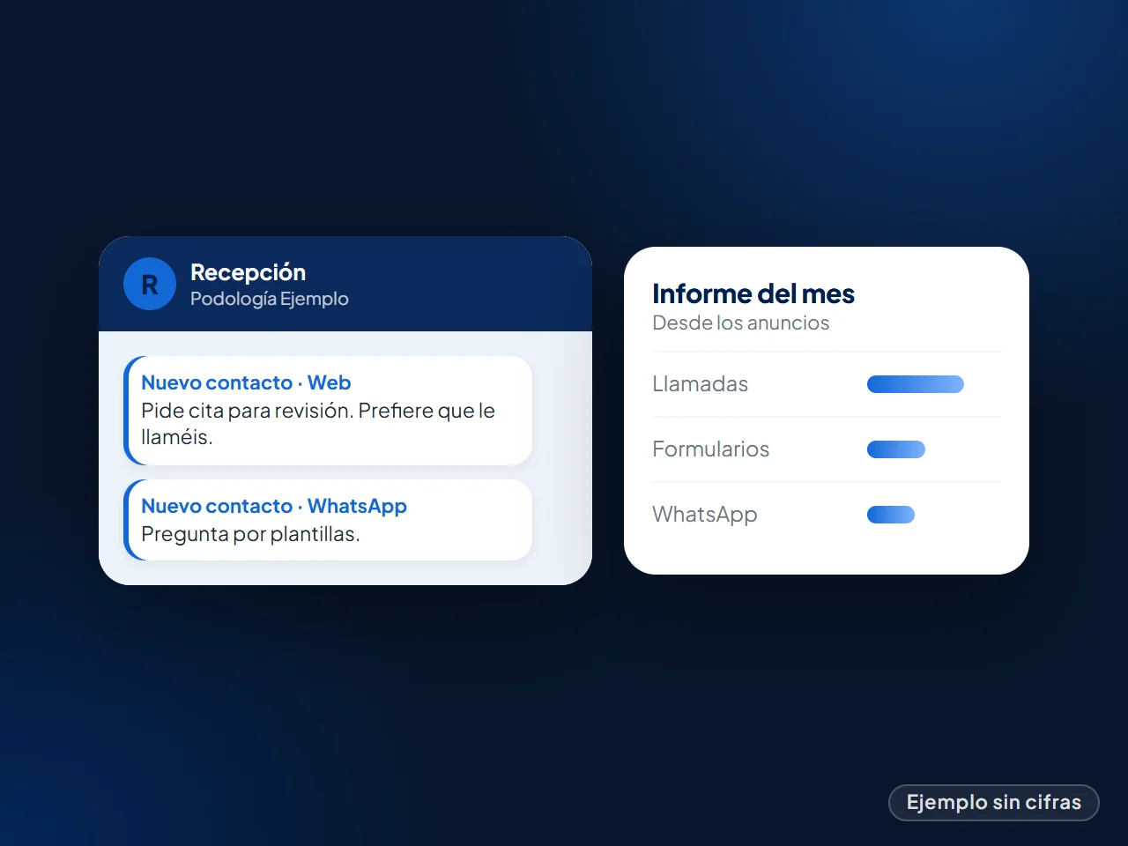Open the Recepción chat header title

(x=248, y=272)
